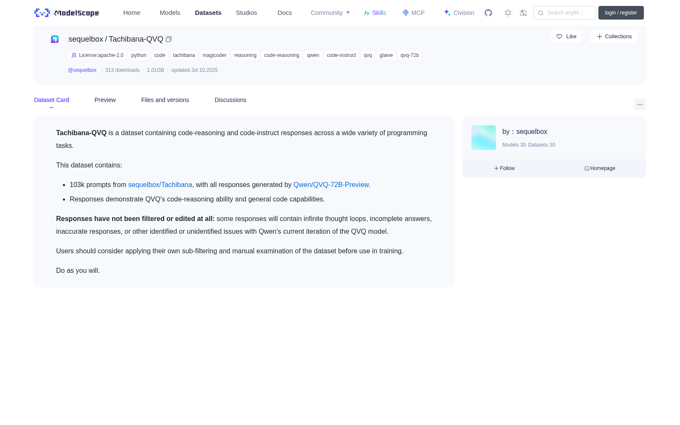Image resolution: width=680 pixels, height=425 pixels.
Task: Like this dataset with the heart button
Action: (566, 37)
